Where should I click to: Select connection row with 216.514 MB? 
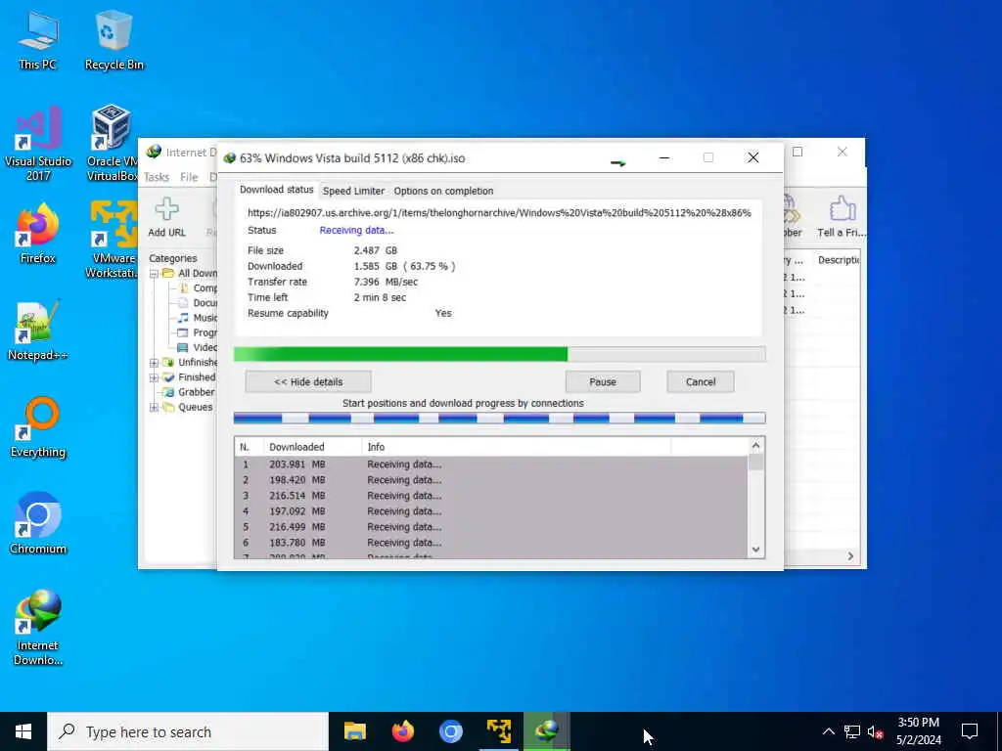coord(490,496)
